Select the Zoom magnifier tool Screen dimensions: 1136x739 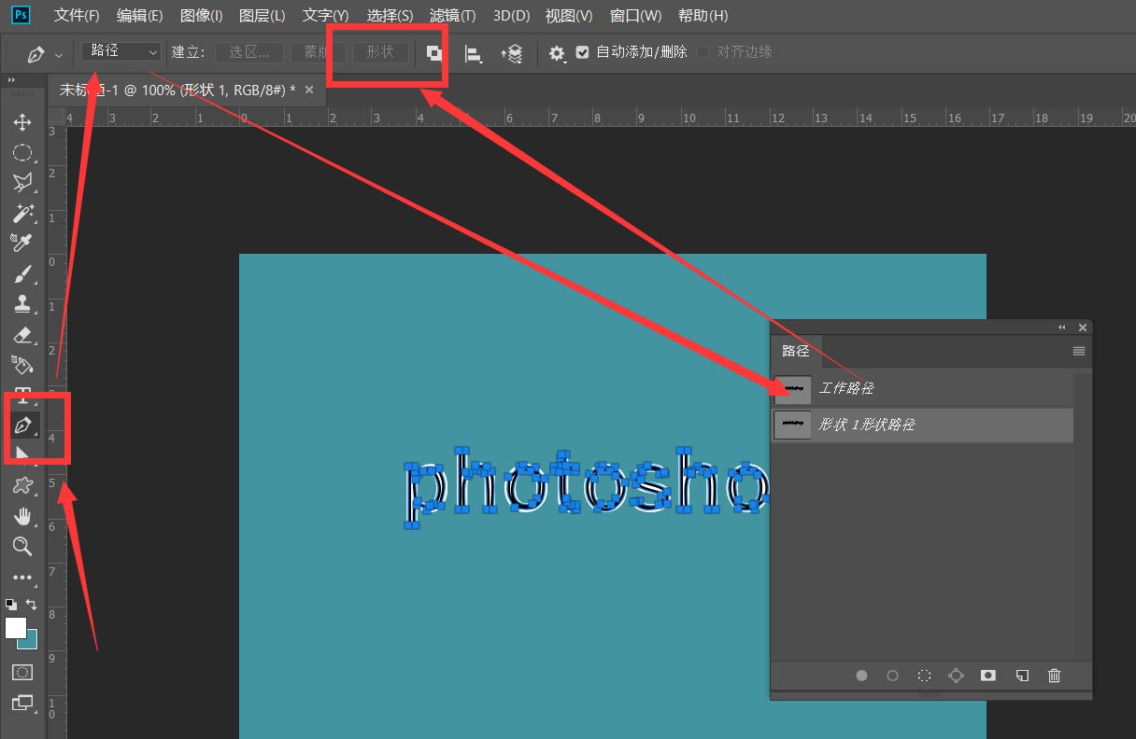click(x=22, y=547)
